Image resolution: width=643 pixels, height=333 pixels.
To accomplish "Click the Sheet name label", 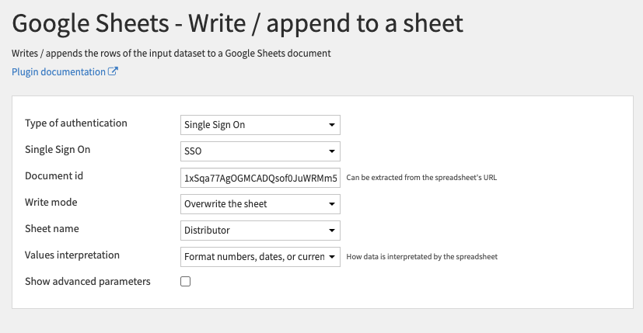I will 51,228.
